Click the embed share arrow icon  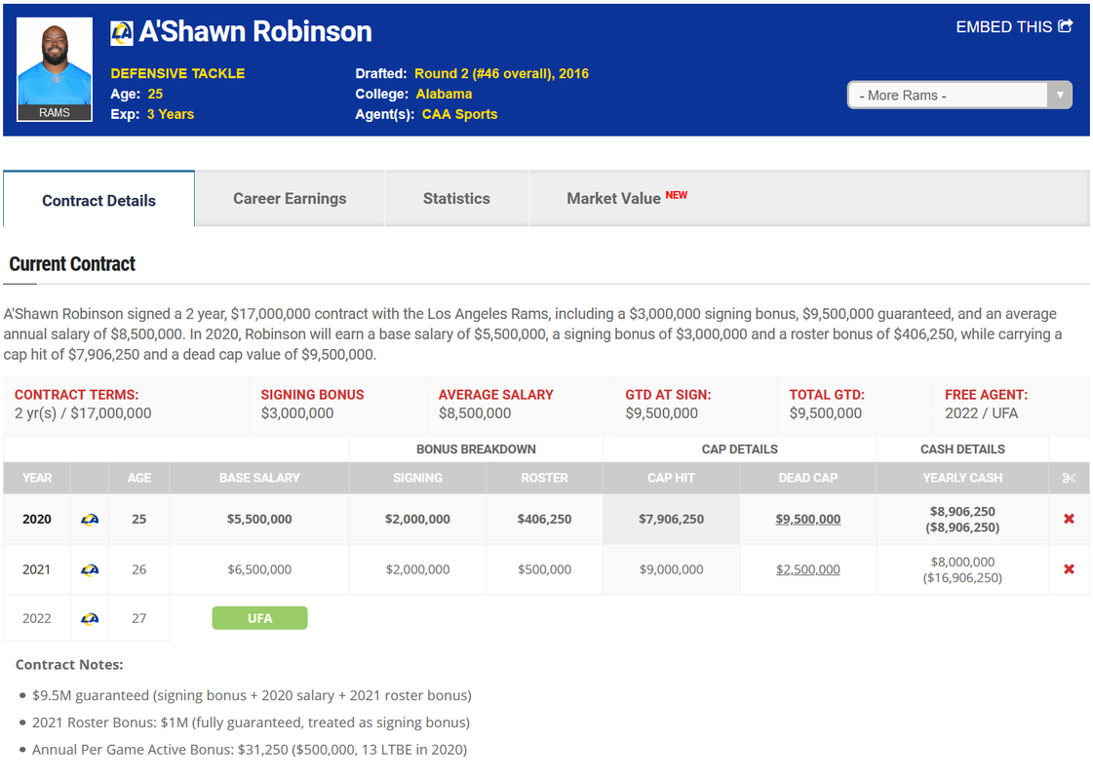tap(1065, 26)
